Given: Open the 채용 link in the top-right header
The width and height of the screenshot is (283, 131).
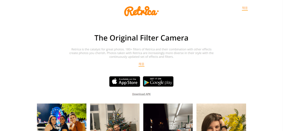Looking at the screenshot, I should pos(245,8).
